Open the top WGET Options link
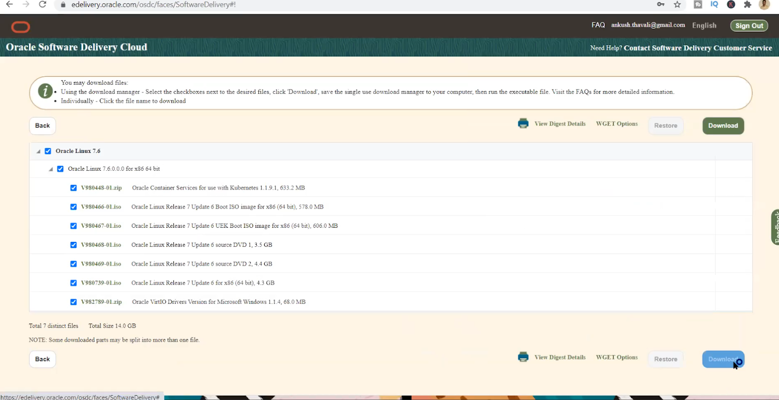 point(617,124)
